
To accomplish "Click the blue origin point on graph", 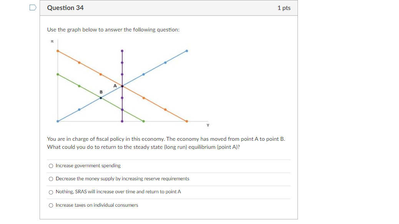I will pyautogui.click(x=58, y=121).
